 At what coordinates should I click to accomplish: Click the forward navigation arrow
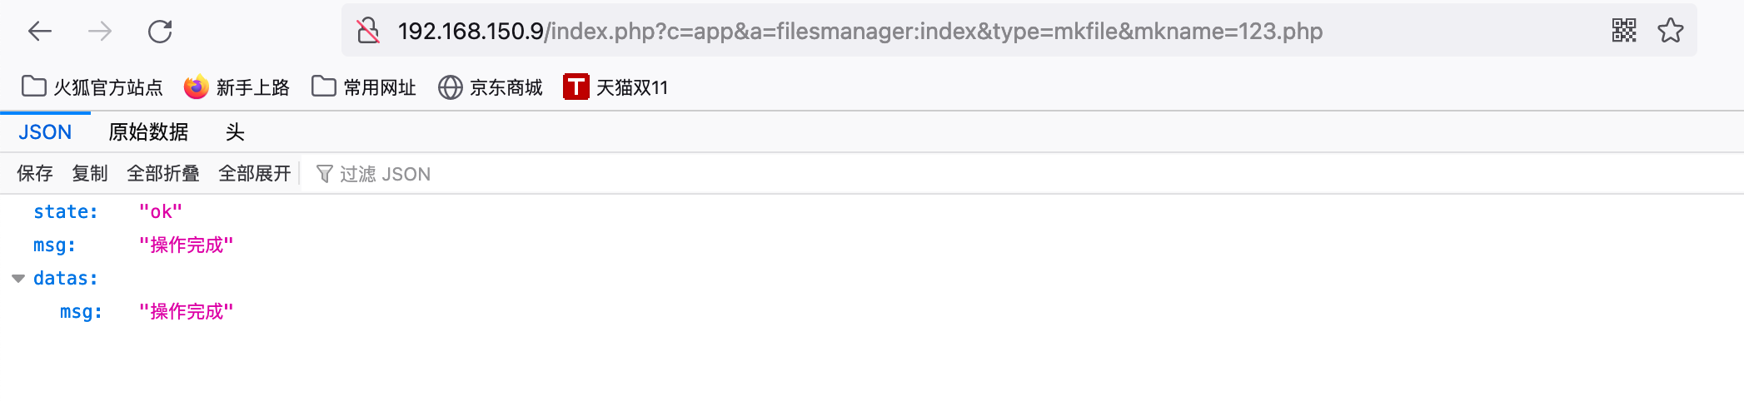100,32
